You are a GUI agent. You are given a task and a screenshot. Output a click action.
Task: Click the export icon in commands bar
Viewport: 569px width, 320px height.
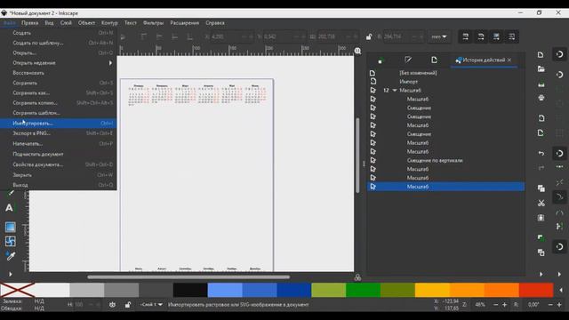(x=541, y=132)
